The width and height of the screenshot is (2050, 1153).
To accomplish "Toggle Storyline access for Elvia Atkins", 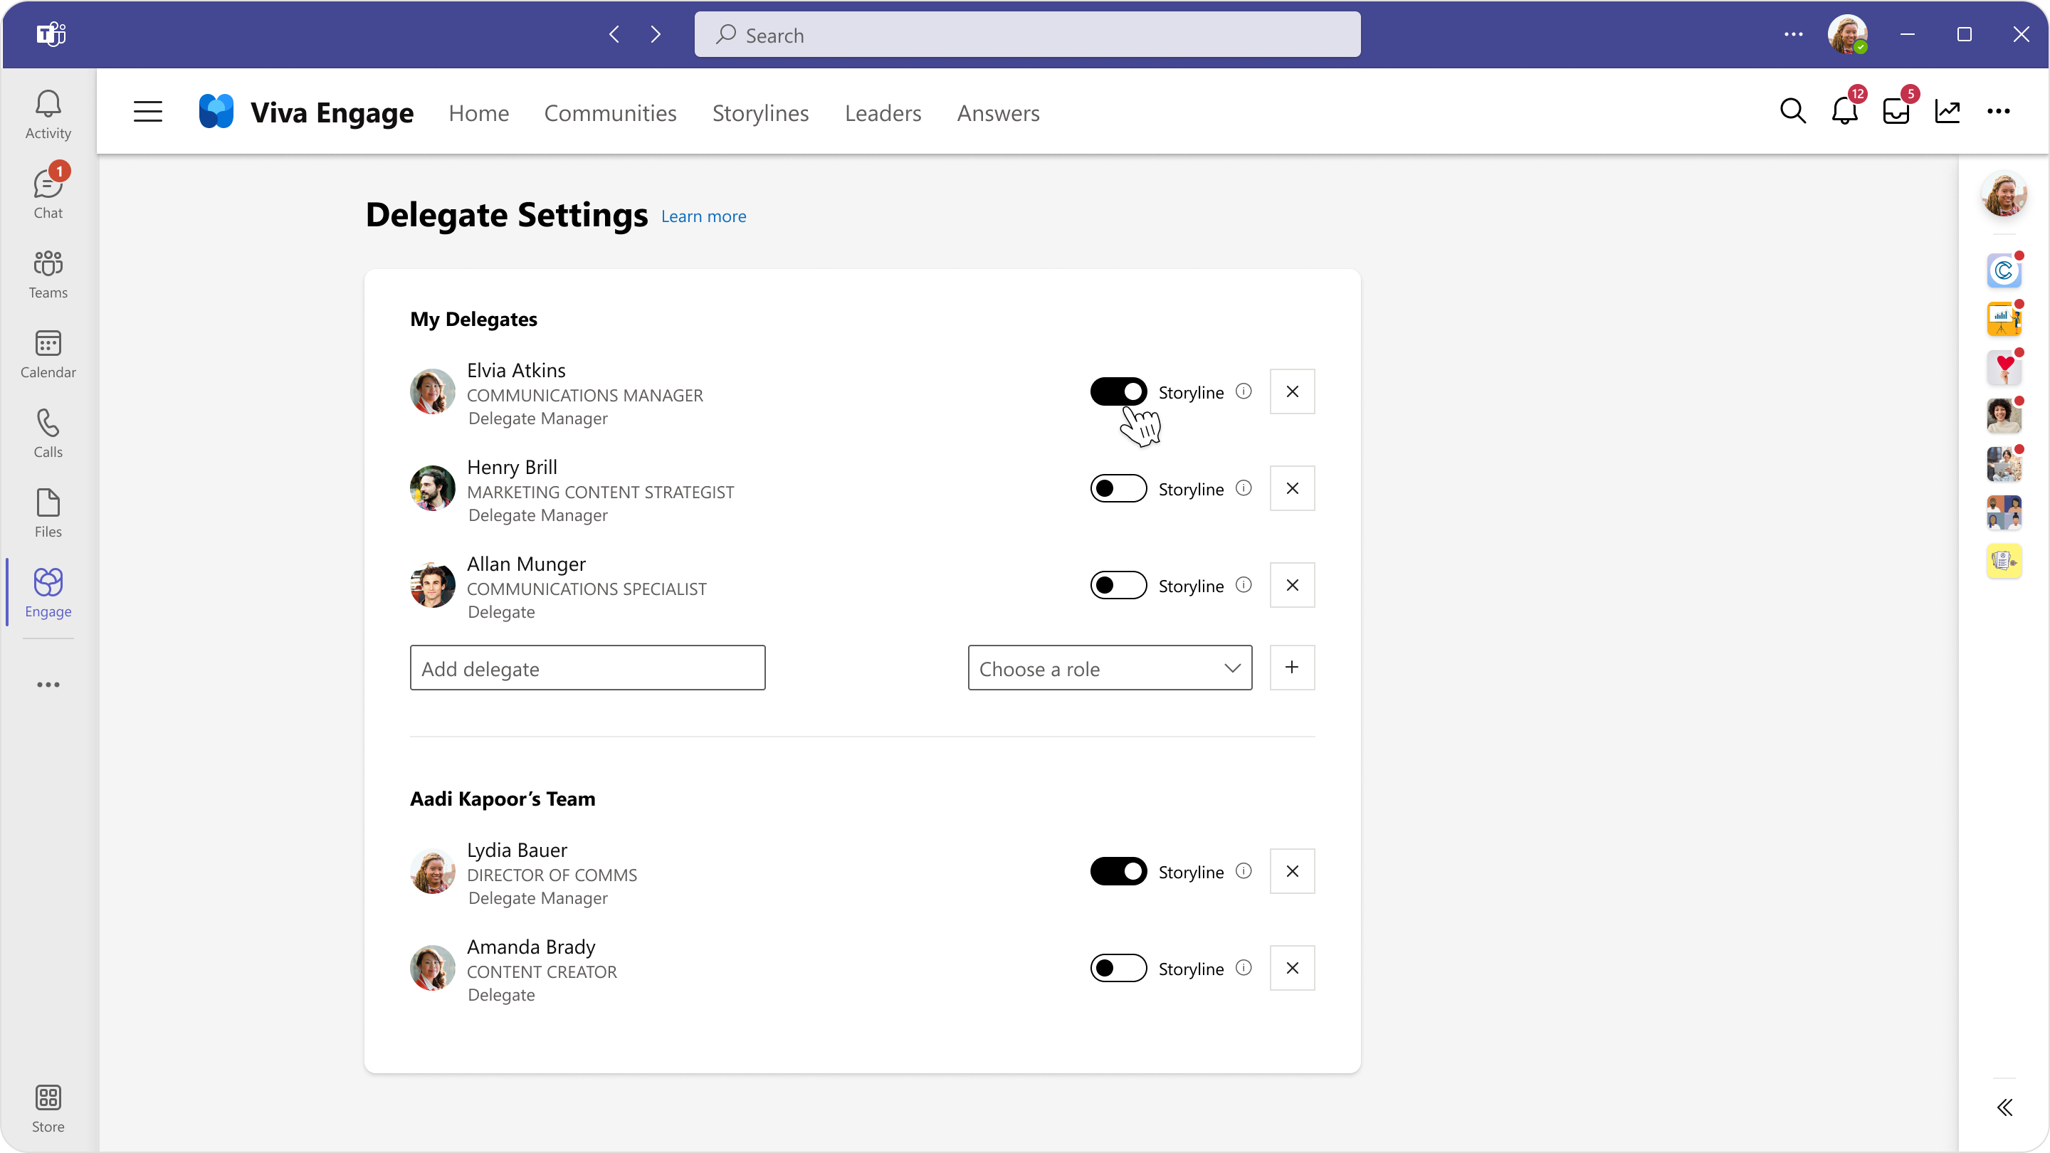I will (x=1118, y=391).
